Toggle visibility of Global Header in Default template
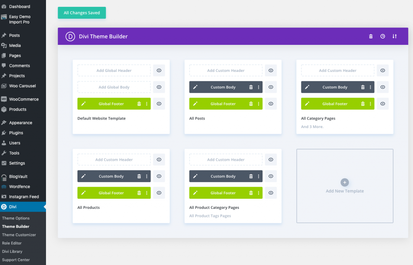Image resolution: width=413 pixels, height=265 pixels. (x=159, y=71)
